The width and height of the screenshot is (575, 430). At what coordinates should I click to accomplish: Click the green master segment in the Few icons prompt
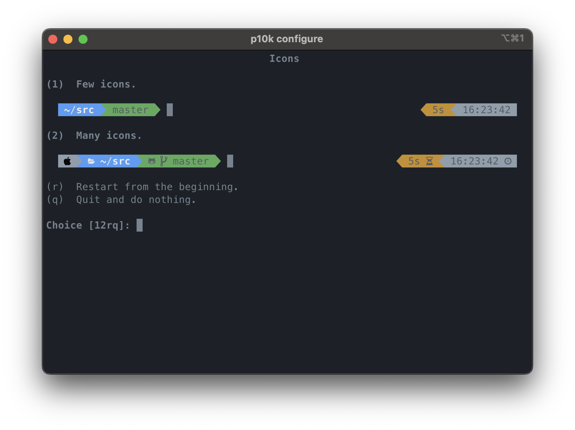tap(131, 110)
